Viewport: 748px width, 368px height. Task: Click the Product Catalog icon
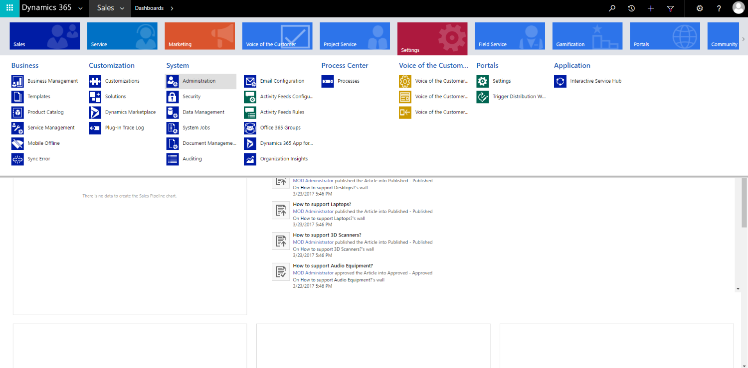tap(17, 112)
